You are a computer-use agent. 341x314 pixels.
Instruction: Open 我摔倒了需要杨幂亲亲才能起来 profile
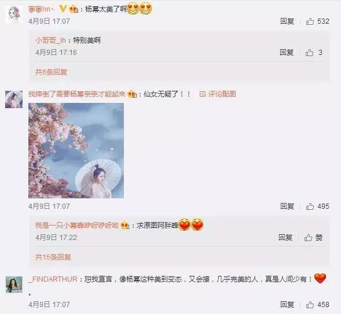point(77,94)
